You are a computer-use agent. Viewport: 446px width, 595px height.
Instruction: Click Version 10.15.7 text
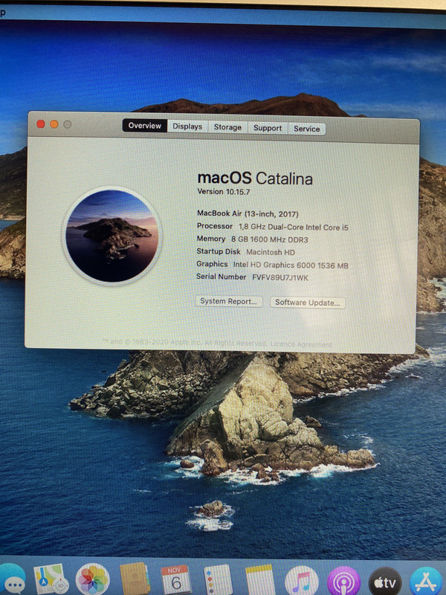pos(224,192)
